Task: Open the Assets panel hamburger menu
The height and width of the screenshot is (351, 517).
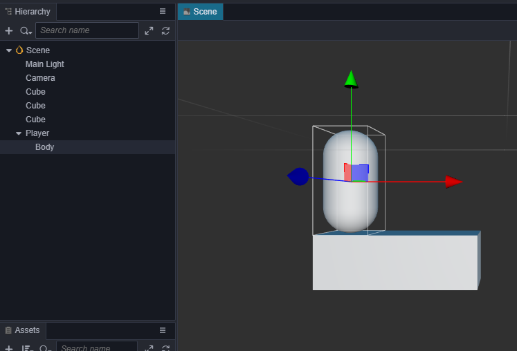Action: 163,330
